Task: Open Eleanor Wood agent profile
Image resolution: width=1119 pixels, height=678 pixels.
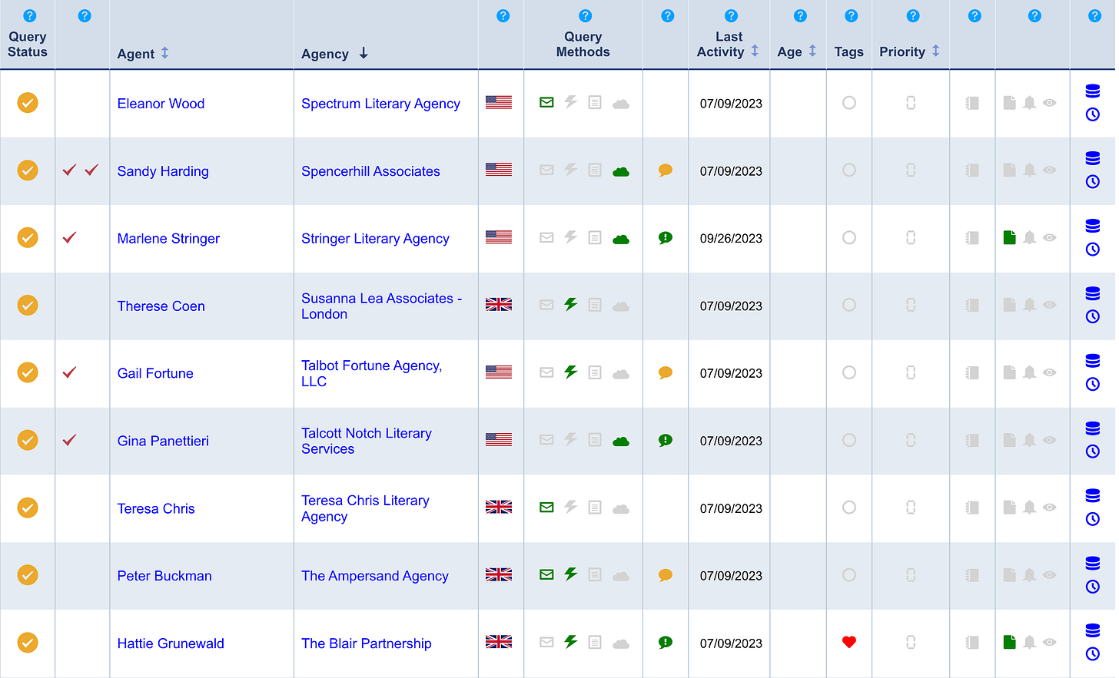Action: coord(161,104)
